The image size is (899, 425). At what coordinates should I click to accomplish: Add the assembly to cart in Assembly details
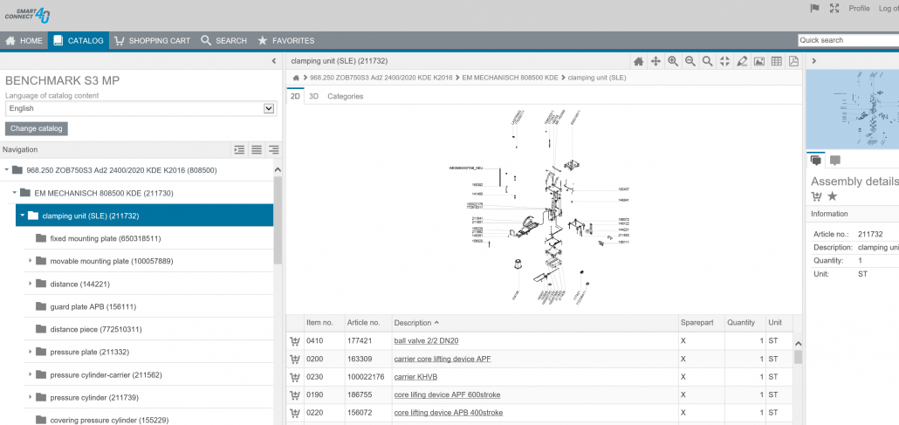816,196
